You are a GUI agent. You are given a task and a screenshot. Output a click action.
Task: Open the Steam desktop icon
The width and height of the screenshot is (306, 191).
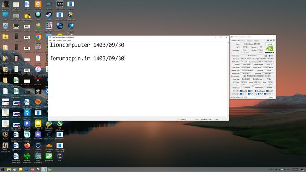point(49,15)
